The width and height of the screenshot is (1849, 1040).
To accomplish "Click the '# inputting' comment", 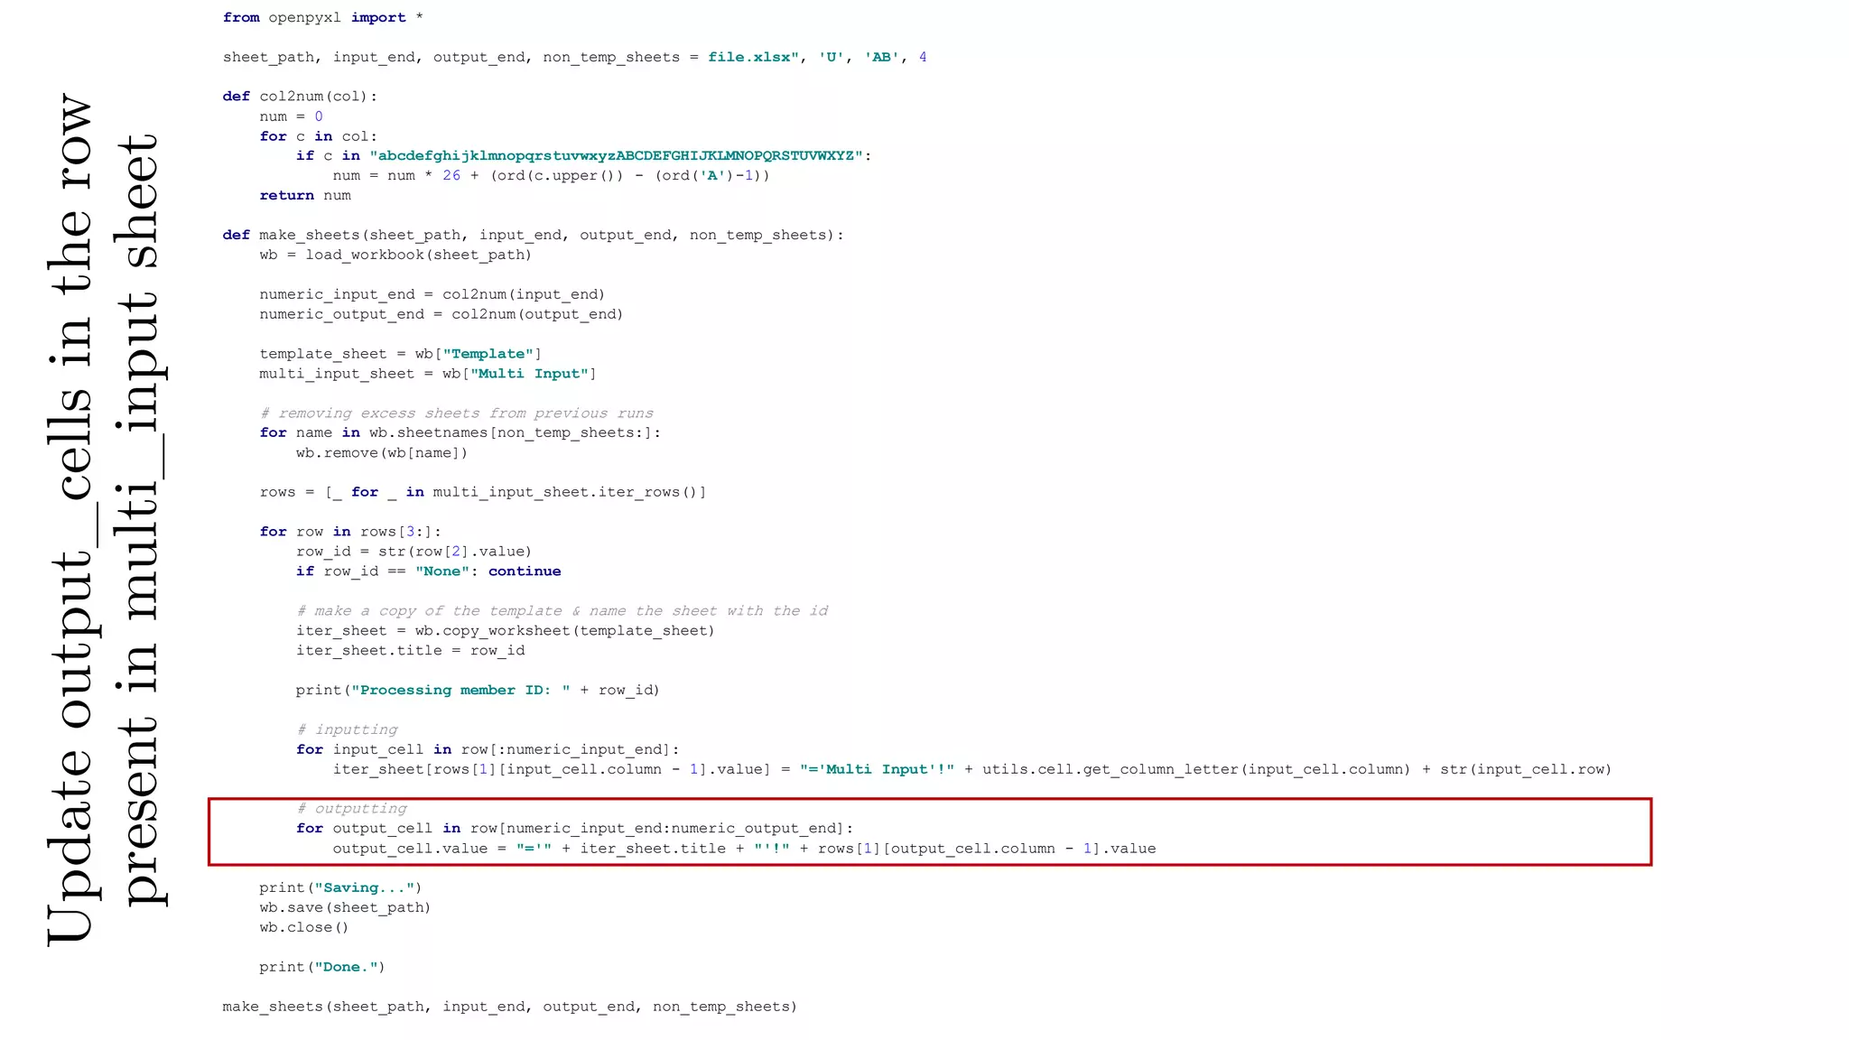I will click(347, 729).
